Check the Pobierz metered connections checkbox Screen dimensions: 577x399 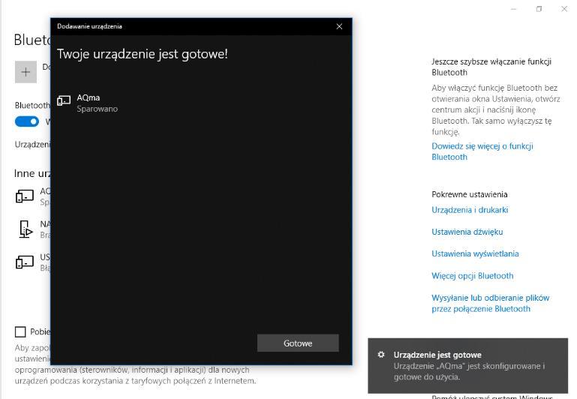[20, 331]
